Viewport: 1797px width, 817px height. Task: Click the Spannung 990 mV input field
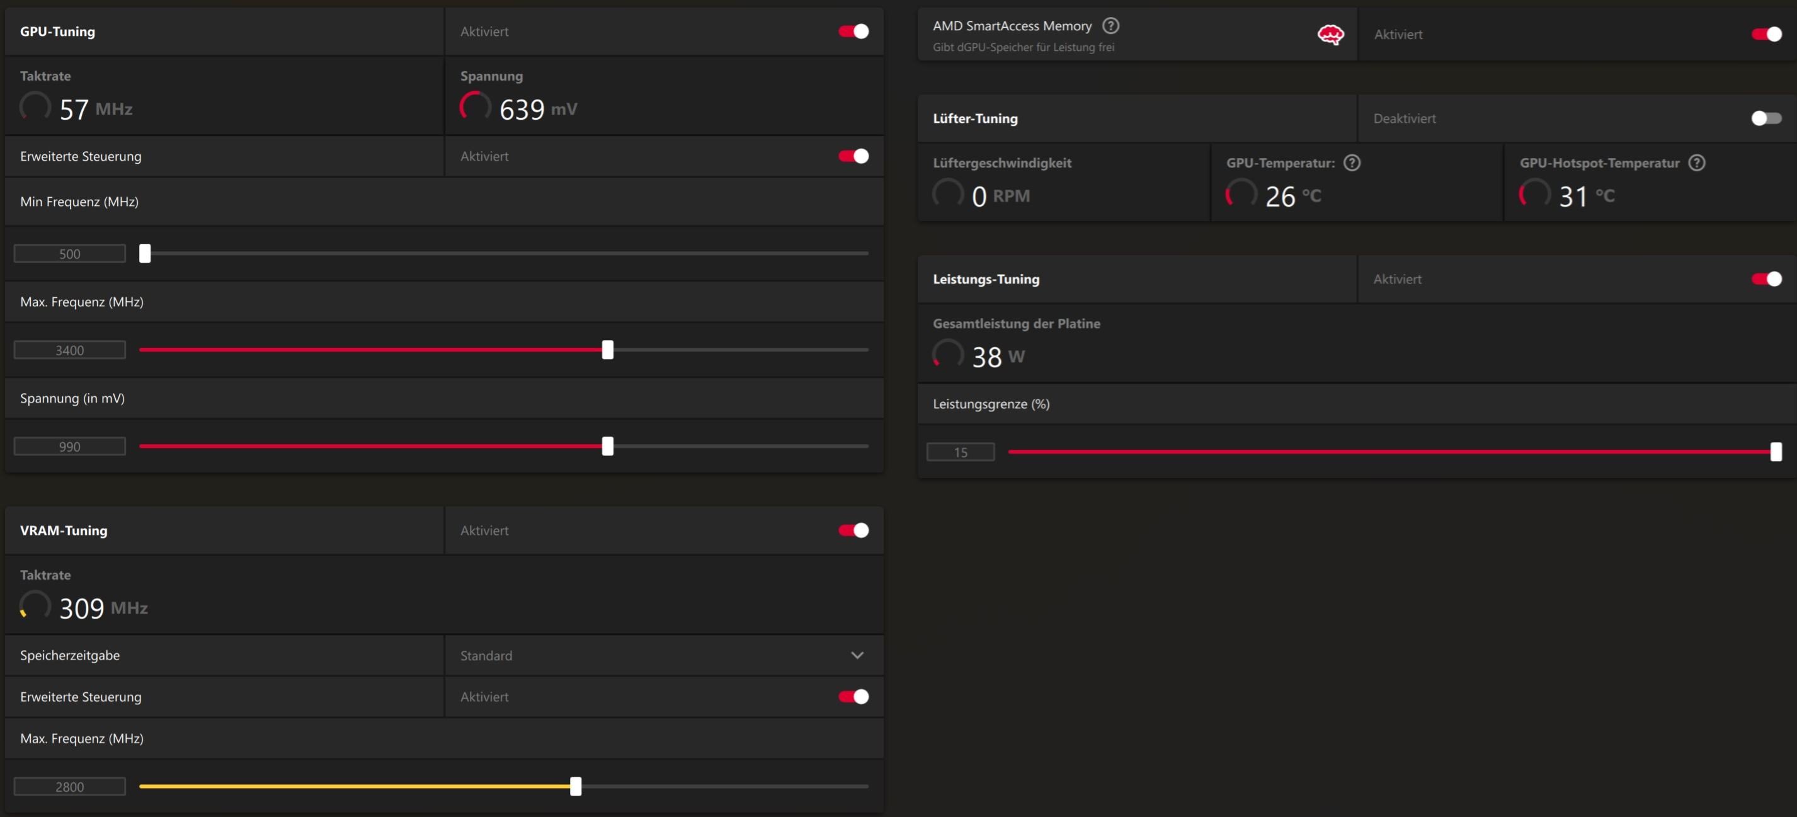[70, 447]
